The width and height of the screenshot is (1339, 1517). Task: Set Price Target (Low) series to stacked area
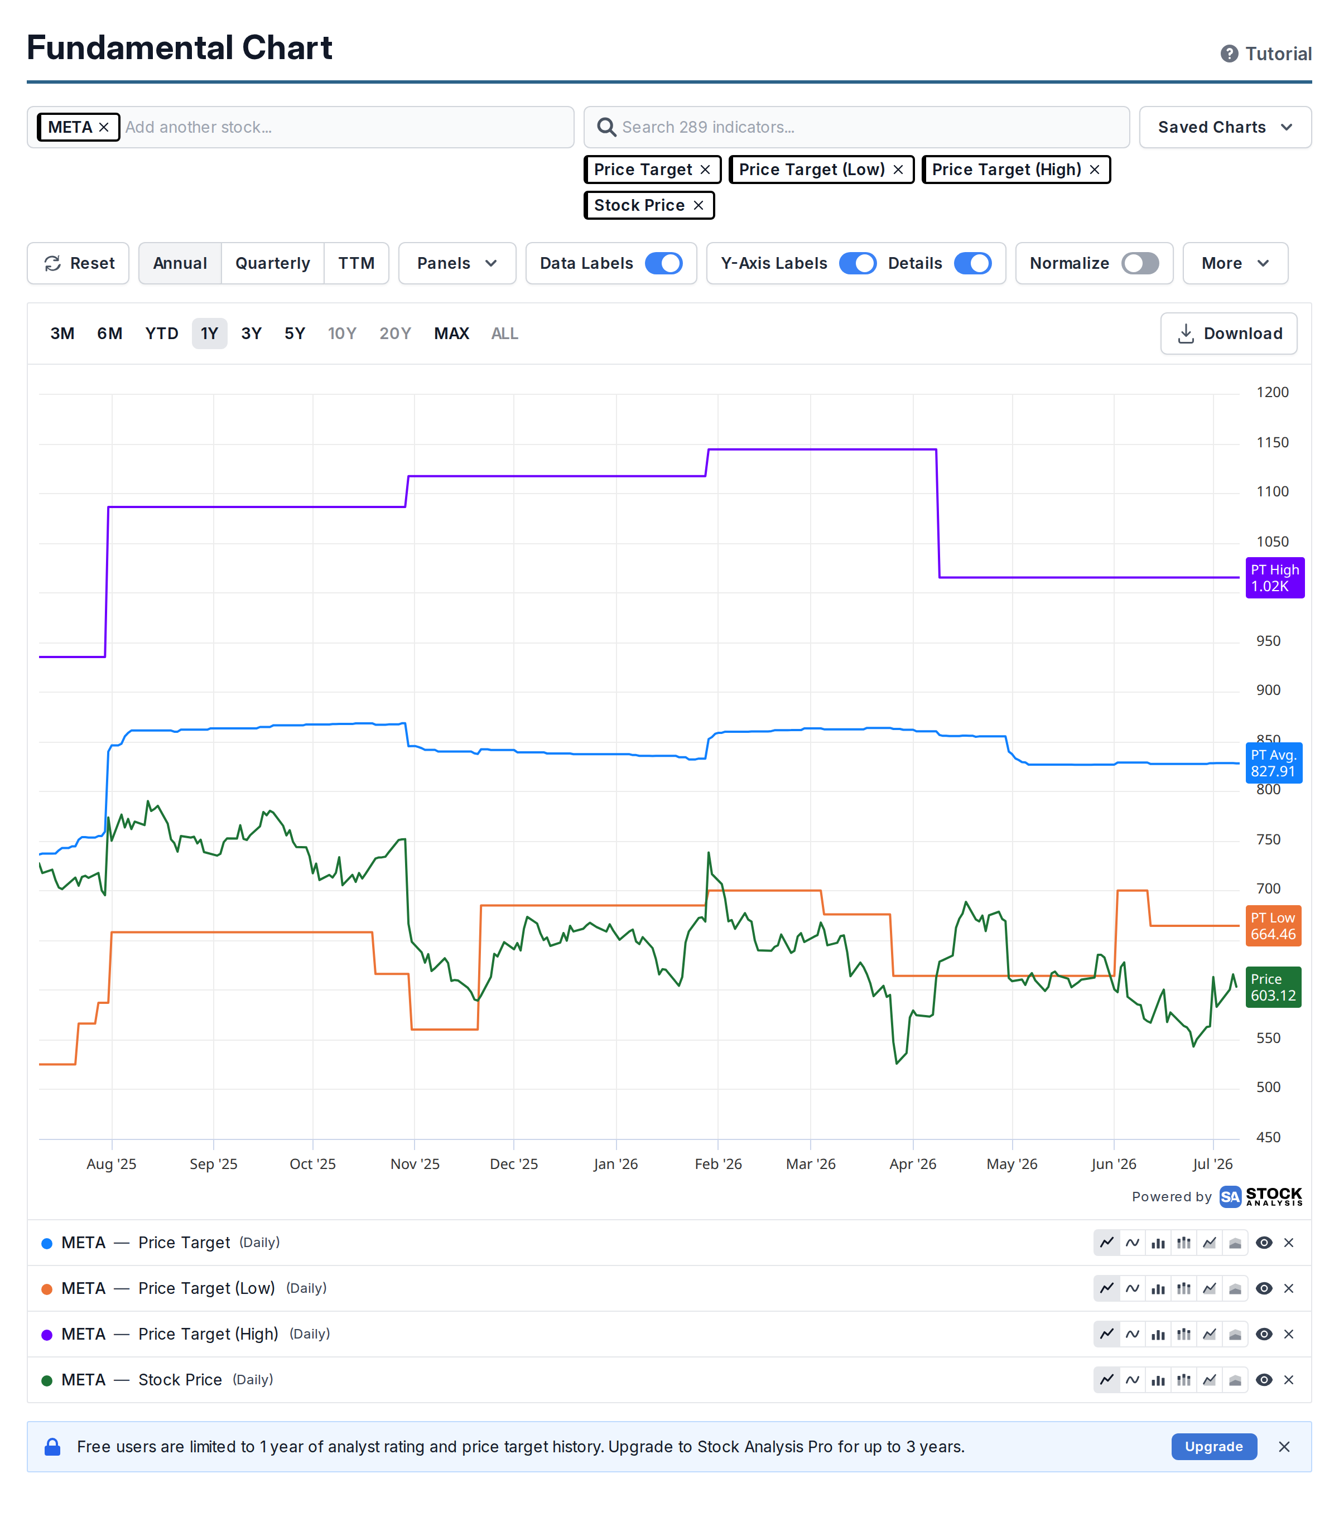(1235, 1288)
